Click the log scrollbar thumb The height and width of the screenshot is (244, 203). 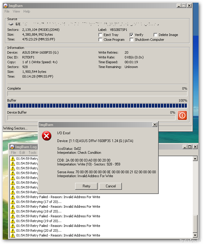[195, 224]
